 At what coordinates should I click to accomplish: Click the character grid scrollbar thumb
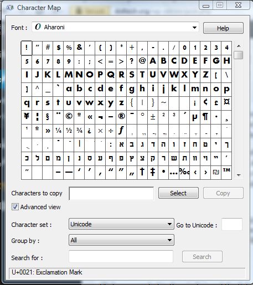(239, 55)
